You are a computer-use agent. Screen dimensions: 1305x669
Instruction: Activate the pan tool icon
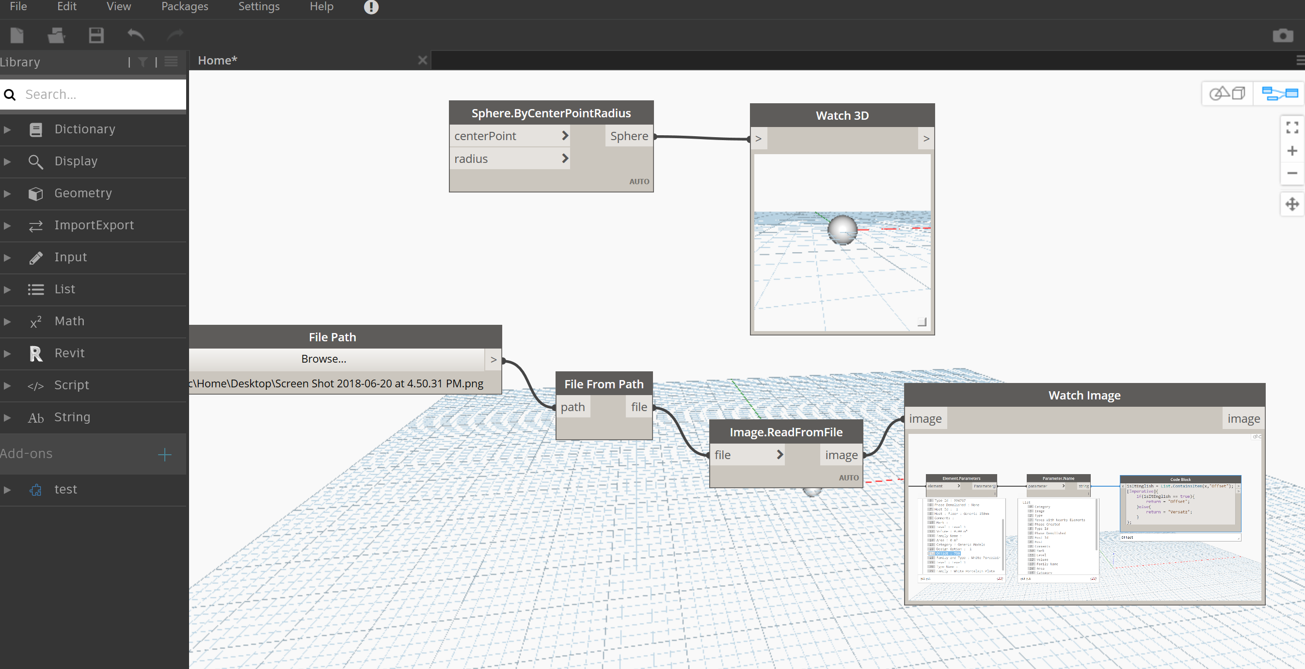point(1292,204)
